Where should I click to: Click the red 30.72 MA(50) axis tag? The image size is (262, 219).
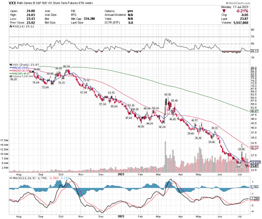[x=254, y=147]
